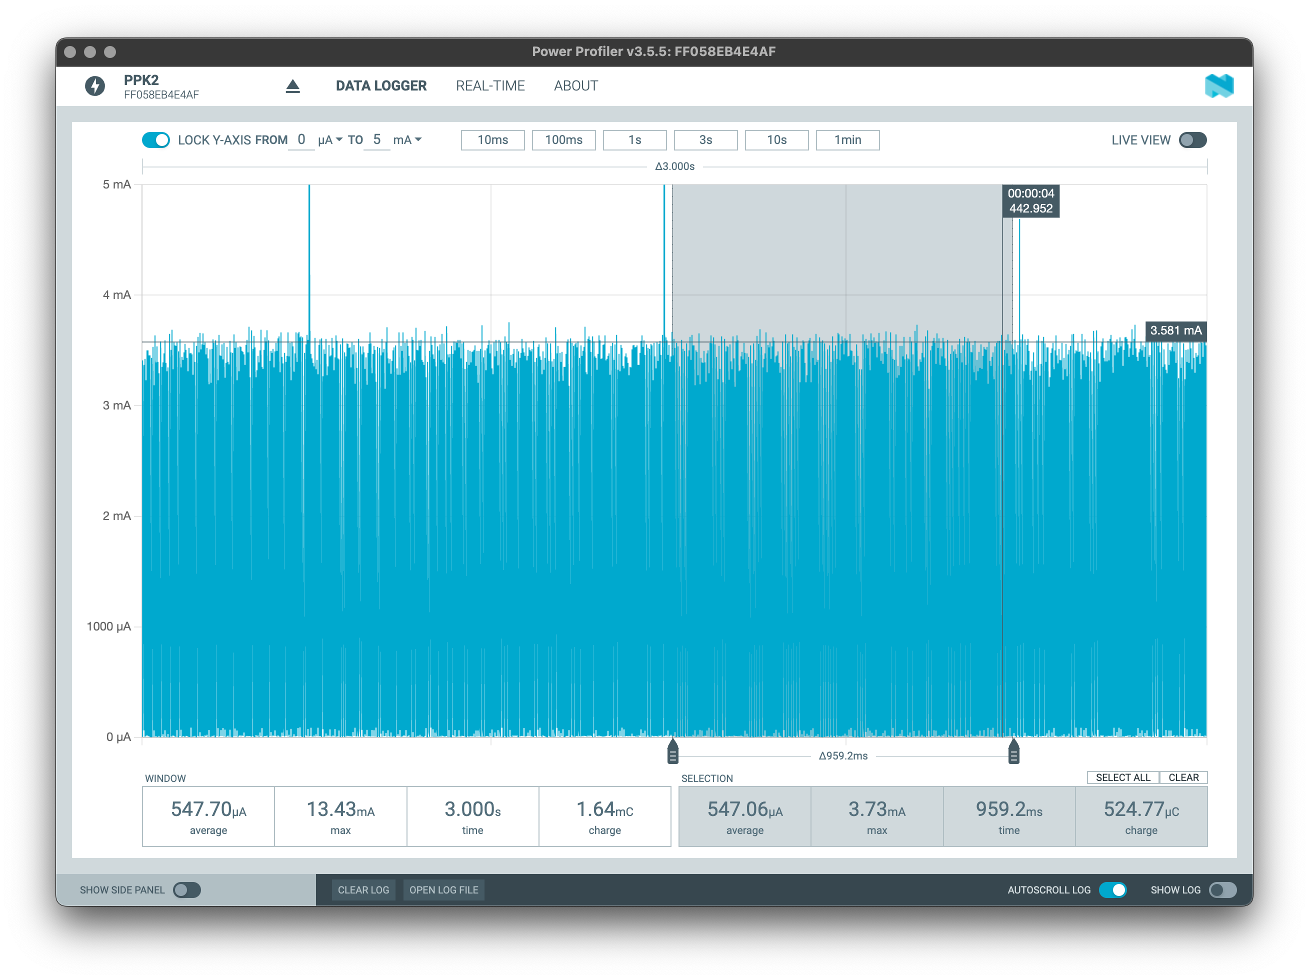Viewport: 1309px width, 980px height.
Task: Toggle the Lock Y-Axis switch
Action: click(x=156, y=140)
